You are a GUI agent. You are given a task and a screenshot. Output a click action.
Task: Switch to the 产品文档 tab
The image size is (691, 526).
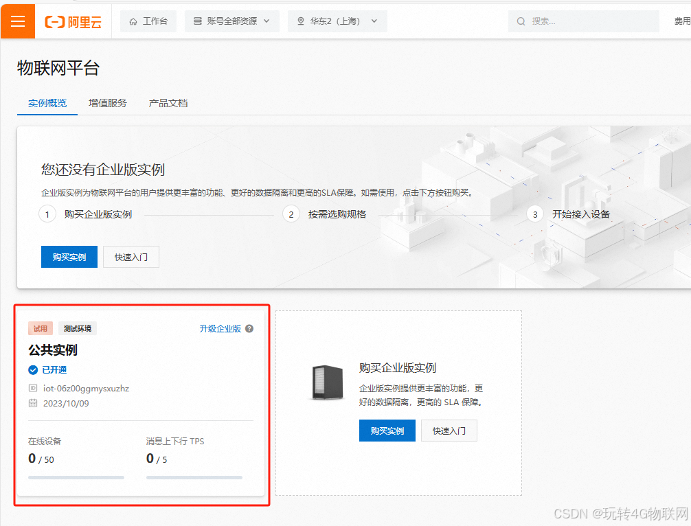pos(168,103)
